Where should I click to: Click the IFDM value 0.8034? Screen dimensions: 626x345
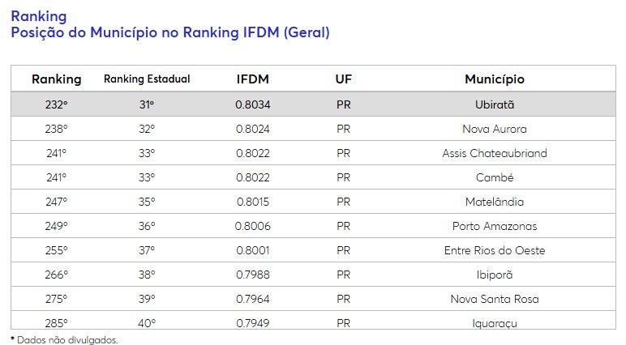(252, 104)
